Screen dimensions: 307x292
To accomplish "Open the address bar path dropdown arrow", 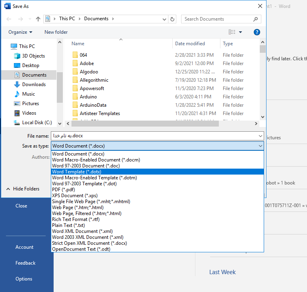I will 165,19.
